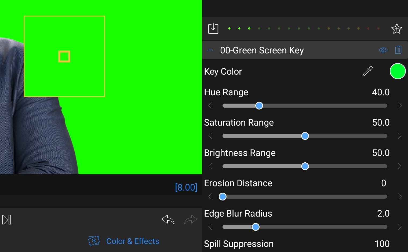Toggle visibility of Green Screen Key effect
Screen dimensions: 408x252
tap(383, 50)
